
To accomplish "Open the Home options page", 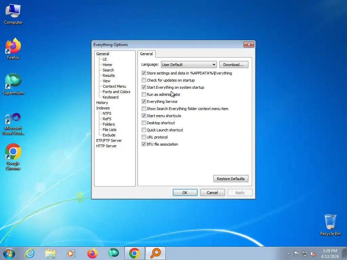I will 107,65.
